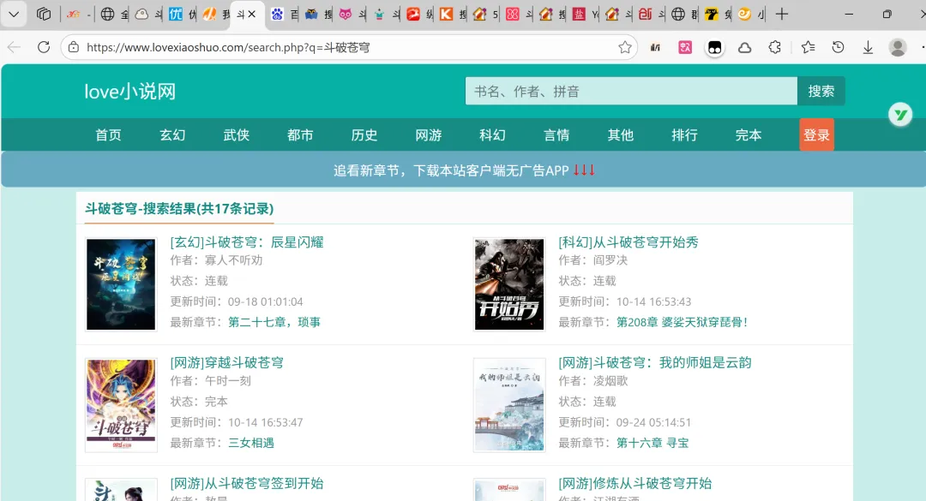Open the 科幻 category

coord(492,135)
